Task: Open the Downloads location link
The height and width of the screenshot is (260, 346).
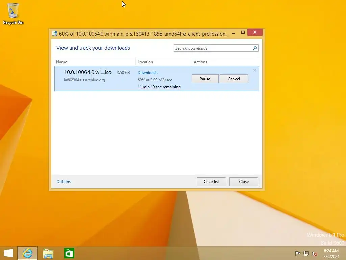Action: 147,73
